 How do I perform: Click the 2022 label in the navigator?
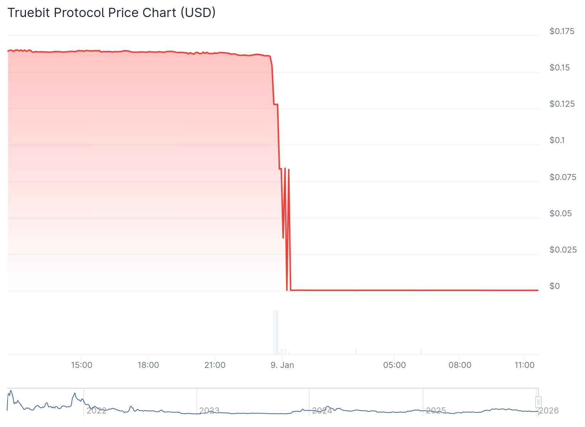[96, 411]
